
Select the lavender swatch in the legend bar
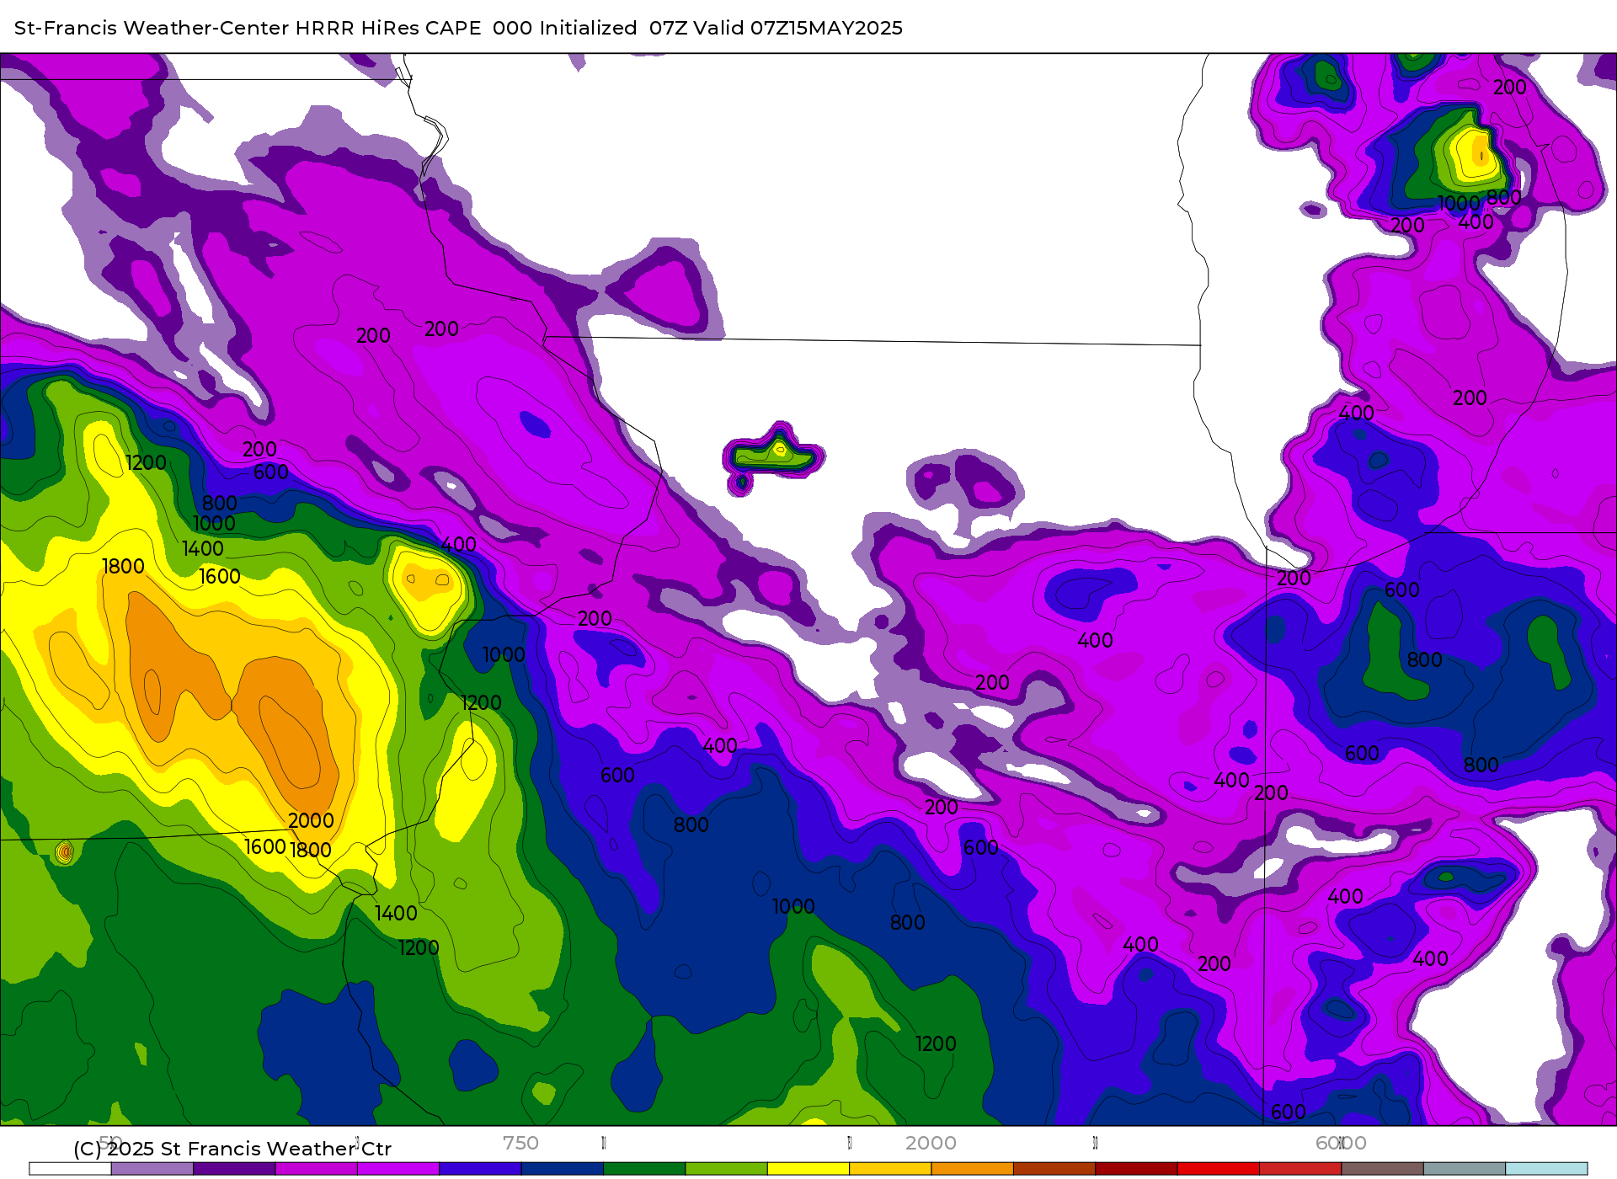[152, 1169]
